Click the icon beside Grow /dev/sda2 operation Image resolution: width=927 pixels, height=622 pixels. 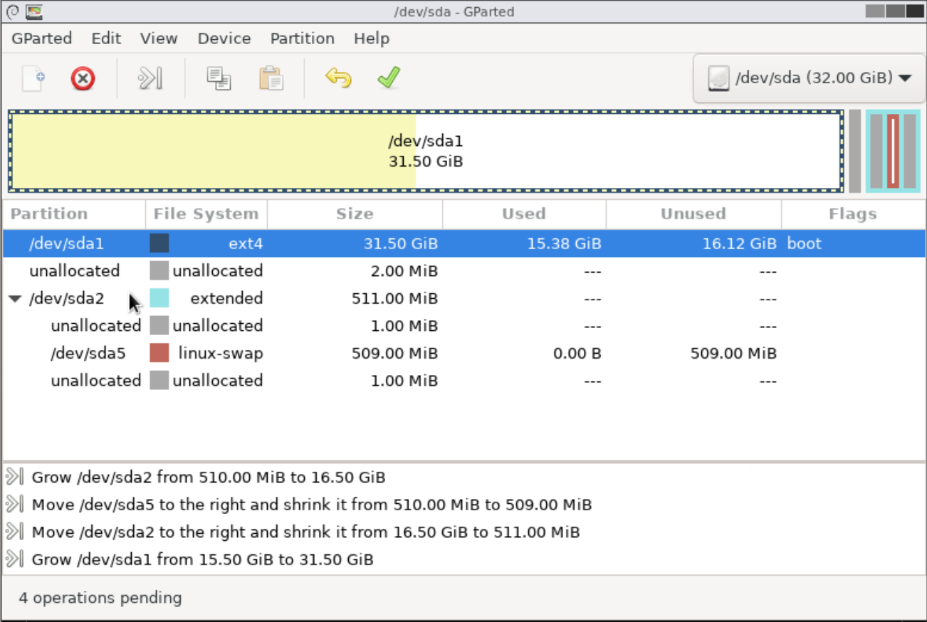click(x=15, y=477)
